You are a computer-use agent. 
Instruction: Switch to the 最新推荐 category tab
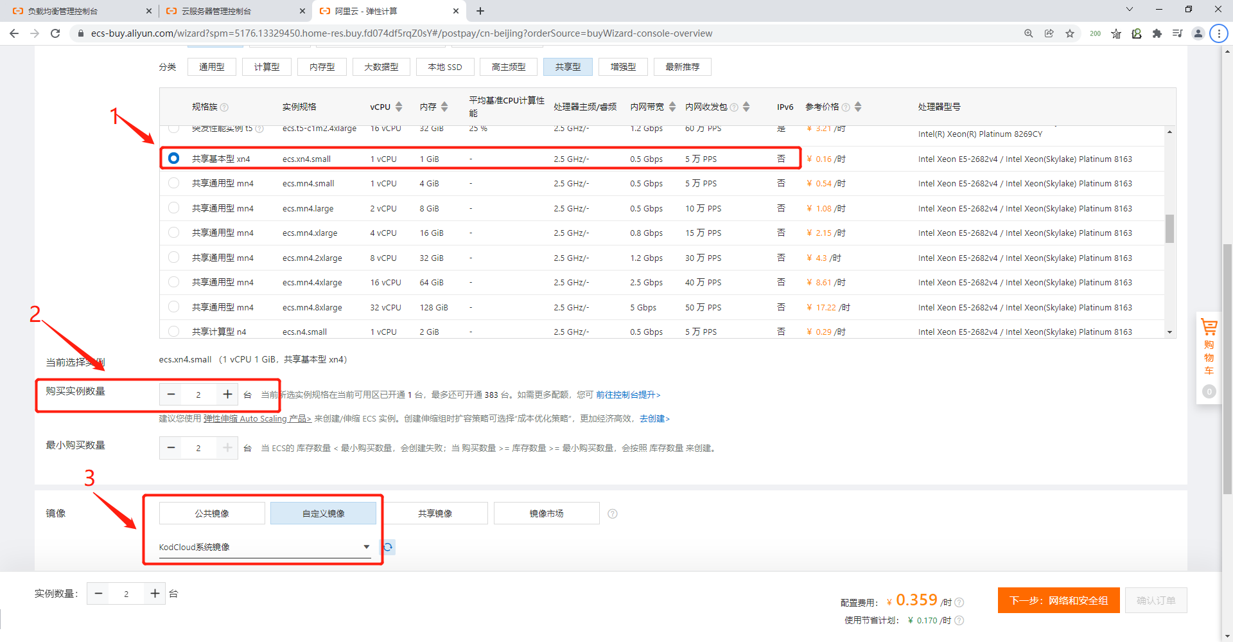[x=682, y=67]
